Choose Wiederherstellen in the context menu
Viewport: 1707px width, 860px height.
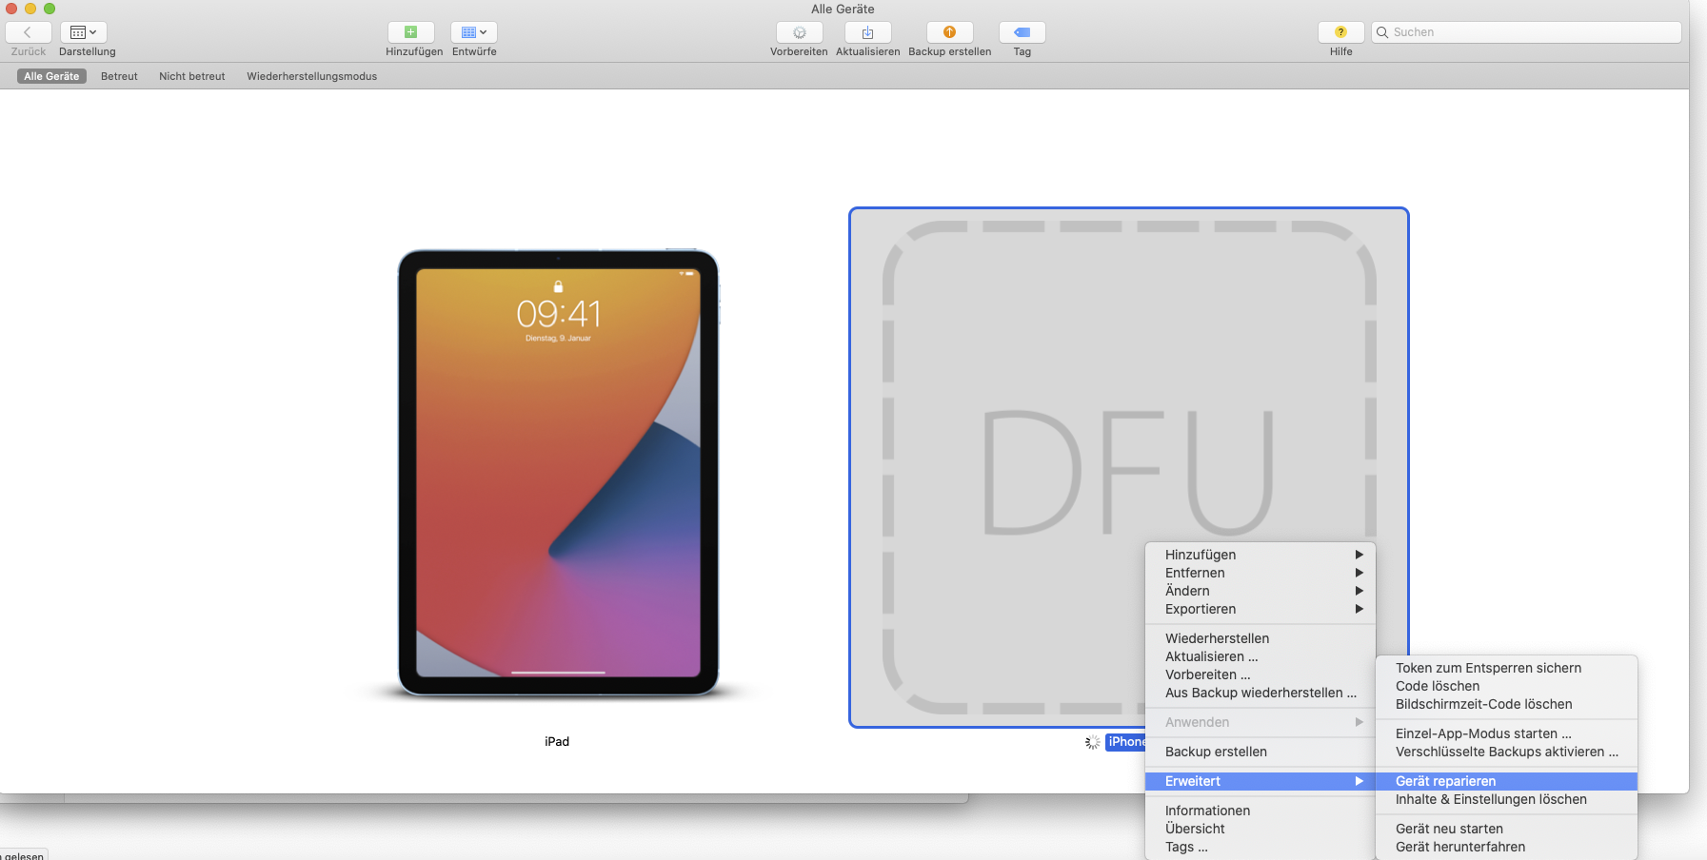[1217, 638]
